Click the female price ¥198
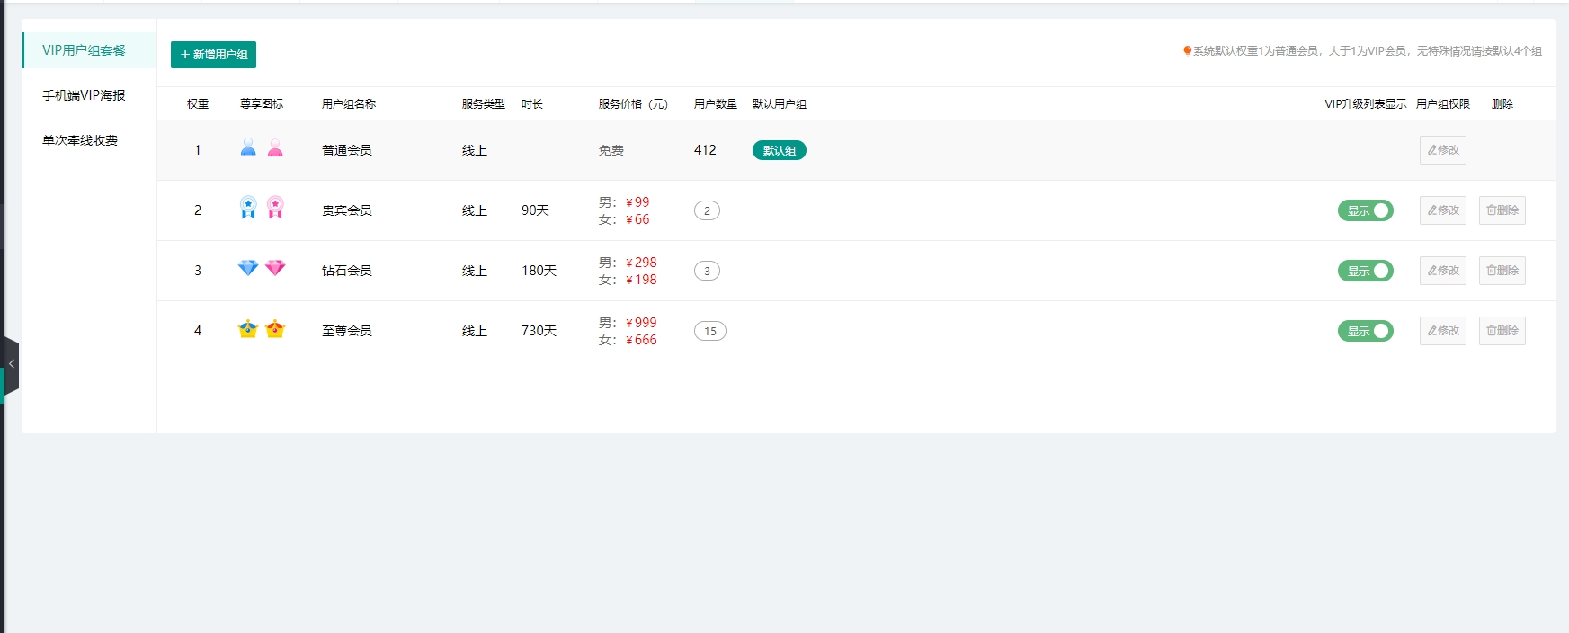The width and height of the screenshot is (1569, 633). (x=641, y=280)
